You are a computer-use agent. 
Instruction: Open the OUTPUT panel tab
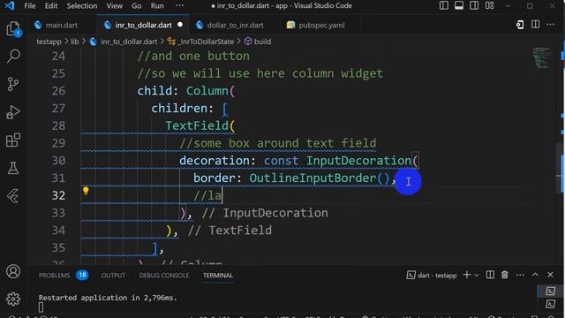pyautogui.click(x=113, y=275)
